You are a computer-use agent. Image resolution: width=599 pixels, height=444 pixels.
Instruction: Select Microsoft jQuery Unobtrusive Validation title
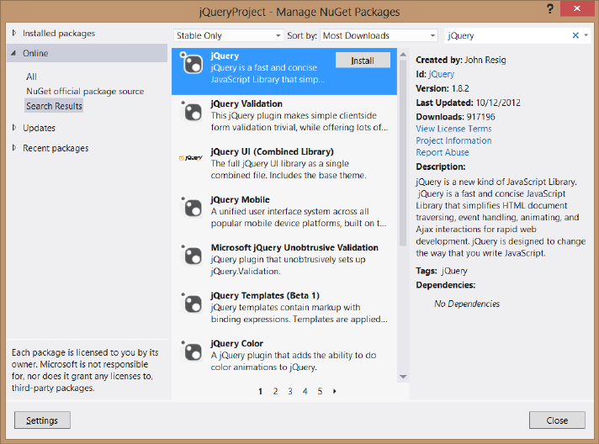point(294,247)
